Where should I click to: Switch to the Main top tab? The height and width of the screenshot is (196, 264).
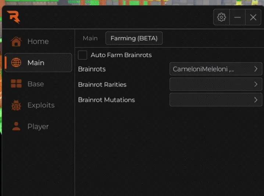click(90, 38)
